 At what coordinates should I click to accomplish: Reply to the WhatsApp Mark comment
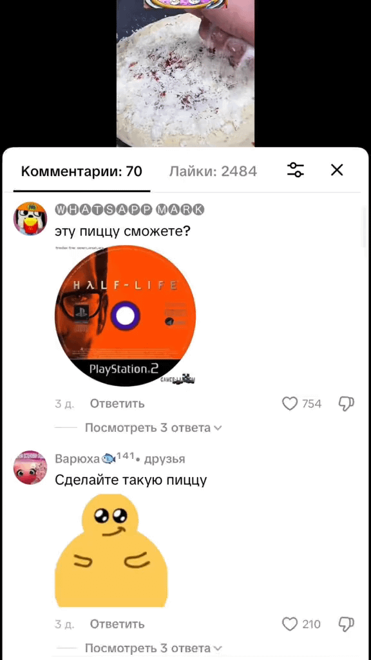[x=117, y=403]
